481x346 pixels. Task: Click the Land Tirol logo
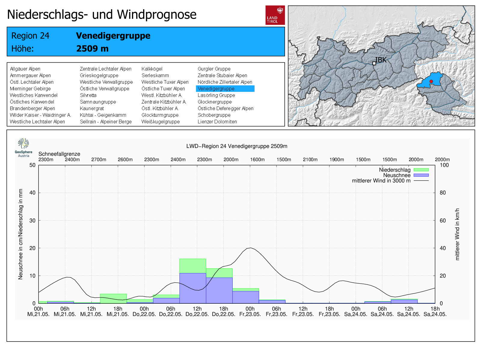pyautogui.click(x=275, y=15)
